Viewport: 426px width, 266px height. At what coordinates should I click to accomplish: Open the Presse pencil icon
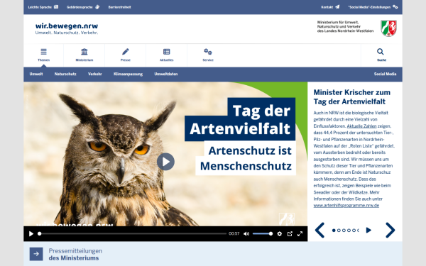point(125,52)
